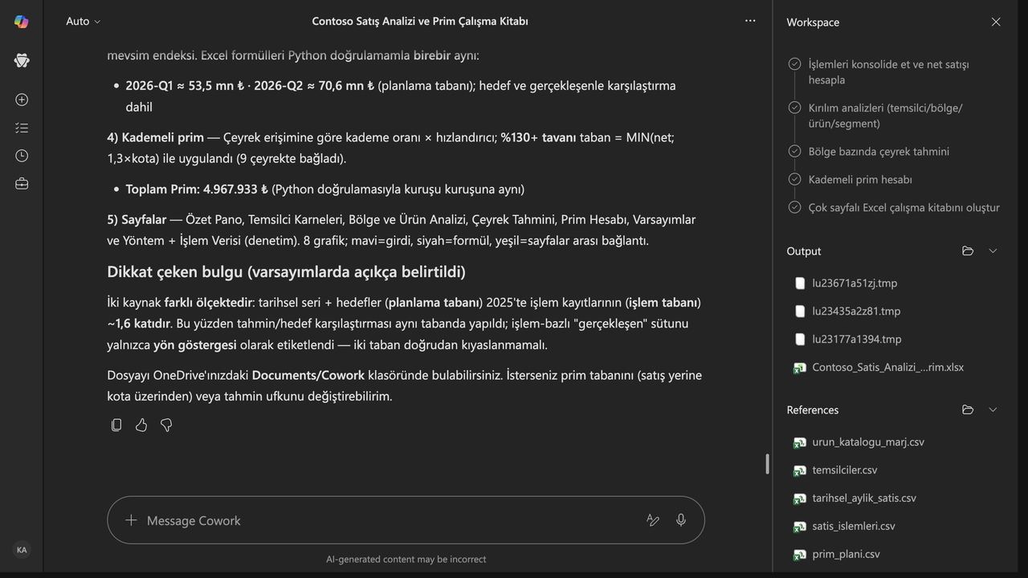The image size is (1028, 578).
Task: Click the plus attach icon in message box
Action: pyautogui.click(x=131, y=520)
